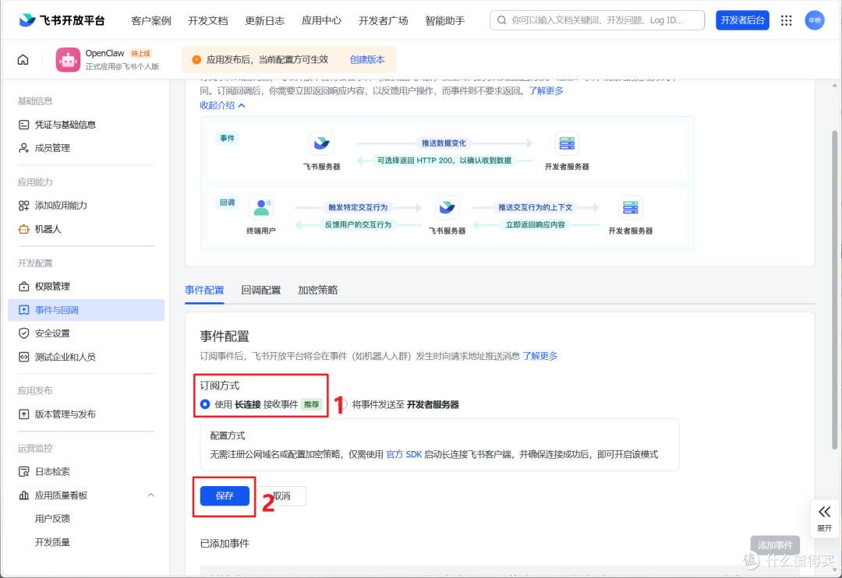
Task: Click the 日志检索 search icon
Action: coord(23,472)
